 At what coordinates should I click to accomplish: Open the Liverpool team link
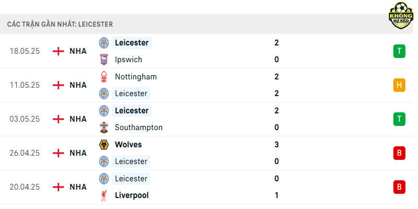[132, 195]
